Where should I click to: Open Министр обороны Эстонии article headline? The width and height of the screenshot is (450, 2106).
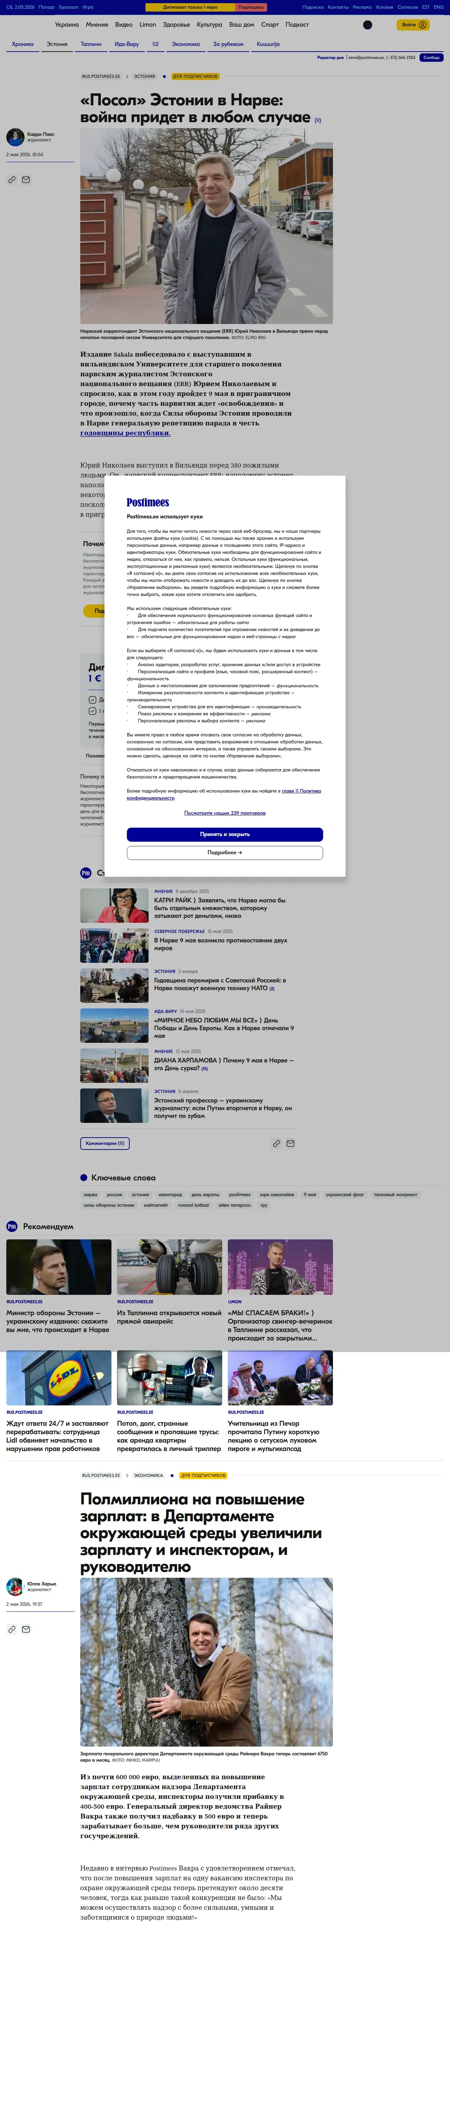[x=58, y=1321]
